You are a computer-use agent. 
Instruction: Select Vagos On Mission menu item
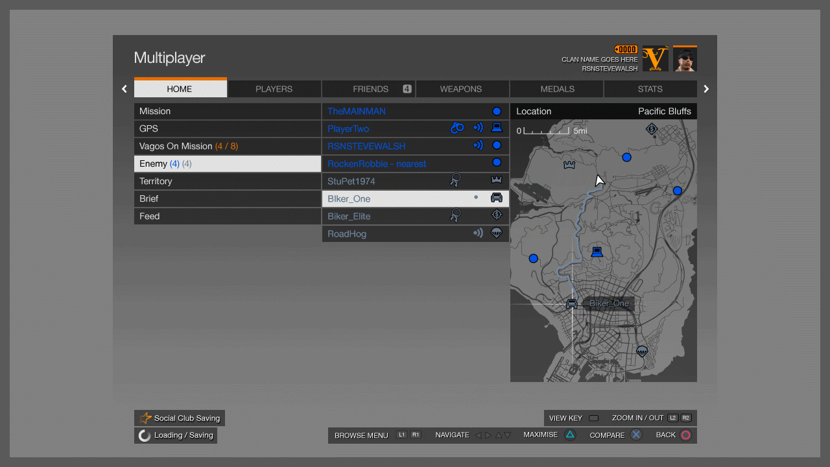(x=227, y=146)
